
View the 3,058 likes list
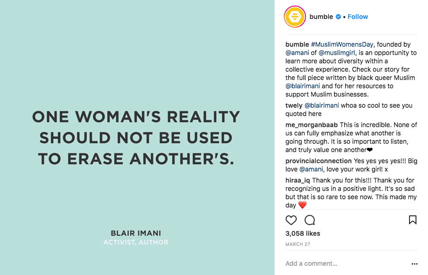(303, 233)
